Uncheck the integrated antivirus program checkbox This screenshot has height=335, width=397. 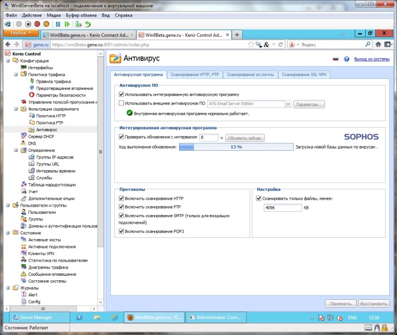[122, 94]
